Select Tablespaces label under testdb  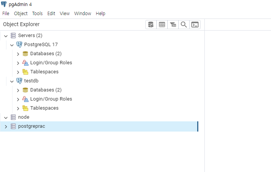[44, 108]
